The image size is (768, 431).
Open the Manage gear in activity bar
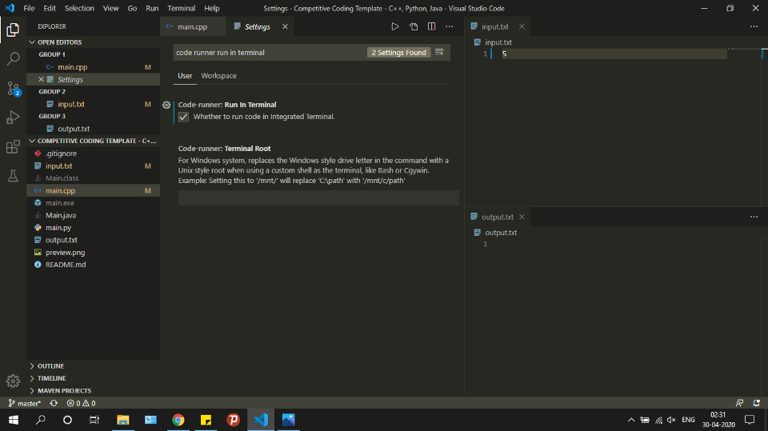click(13, 381)
